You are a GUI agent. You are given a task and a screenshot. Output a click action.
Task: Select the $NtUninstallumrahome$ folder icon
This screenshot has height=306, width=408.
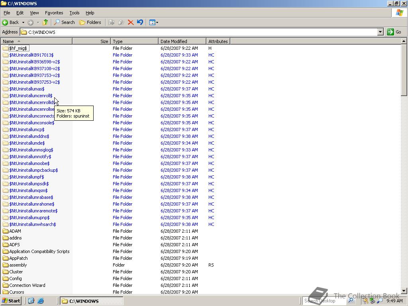pyautogui.click(x=6, y=204)
